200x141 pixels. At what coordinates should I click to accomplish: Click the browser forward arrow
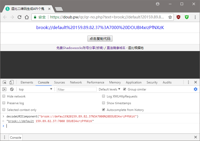pos(12,17)
